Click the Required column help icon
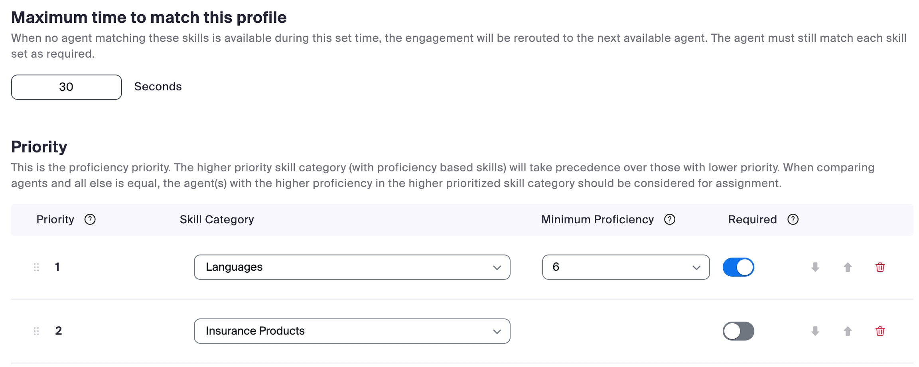 [793, 219]
